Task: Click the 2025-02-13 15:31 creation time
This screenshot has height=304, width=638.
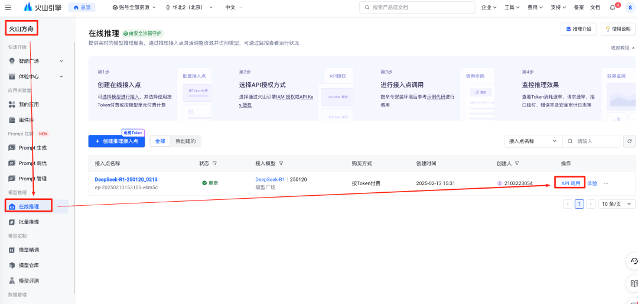Action: click(x=435, y=183)
